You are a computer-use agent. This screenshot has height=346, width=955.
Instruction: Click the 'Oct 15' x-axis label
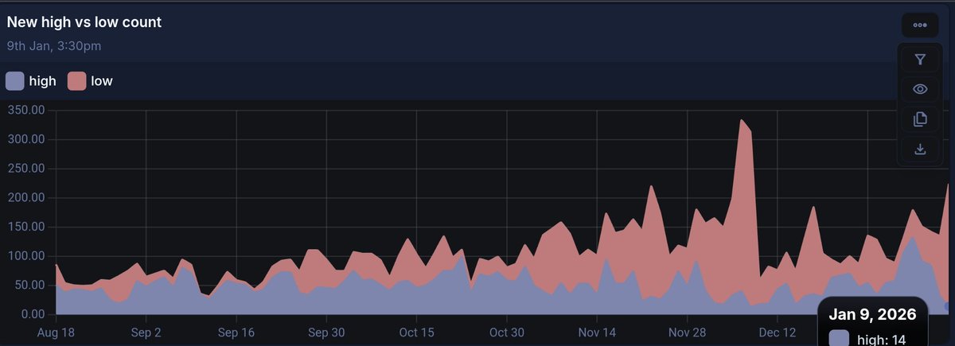[x=417, y=332]
